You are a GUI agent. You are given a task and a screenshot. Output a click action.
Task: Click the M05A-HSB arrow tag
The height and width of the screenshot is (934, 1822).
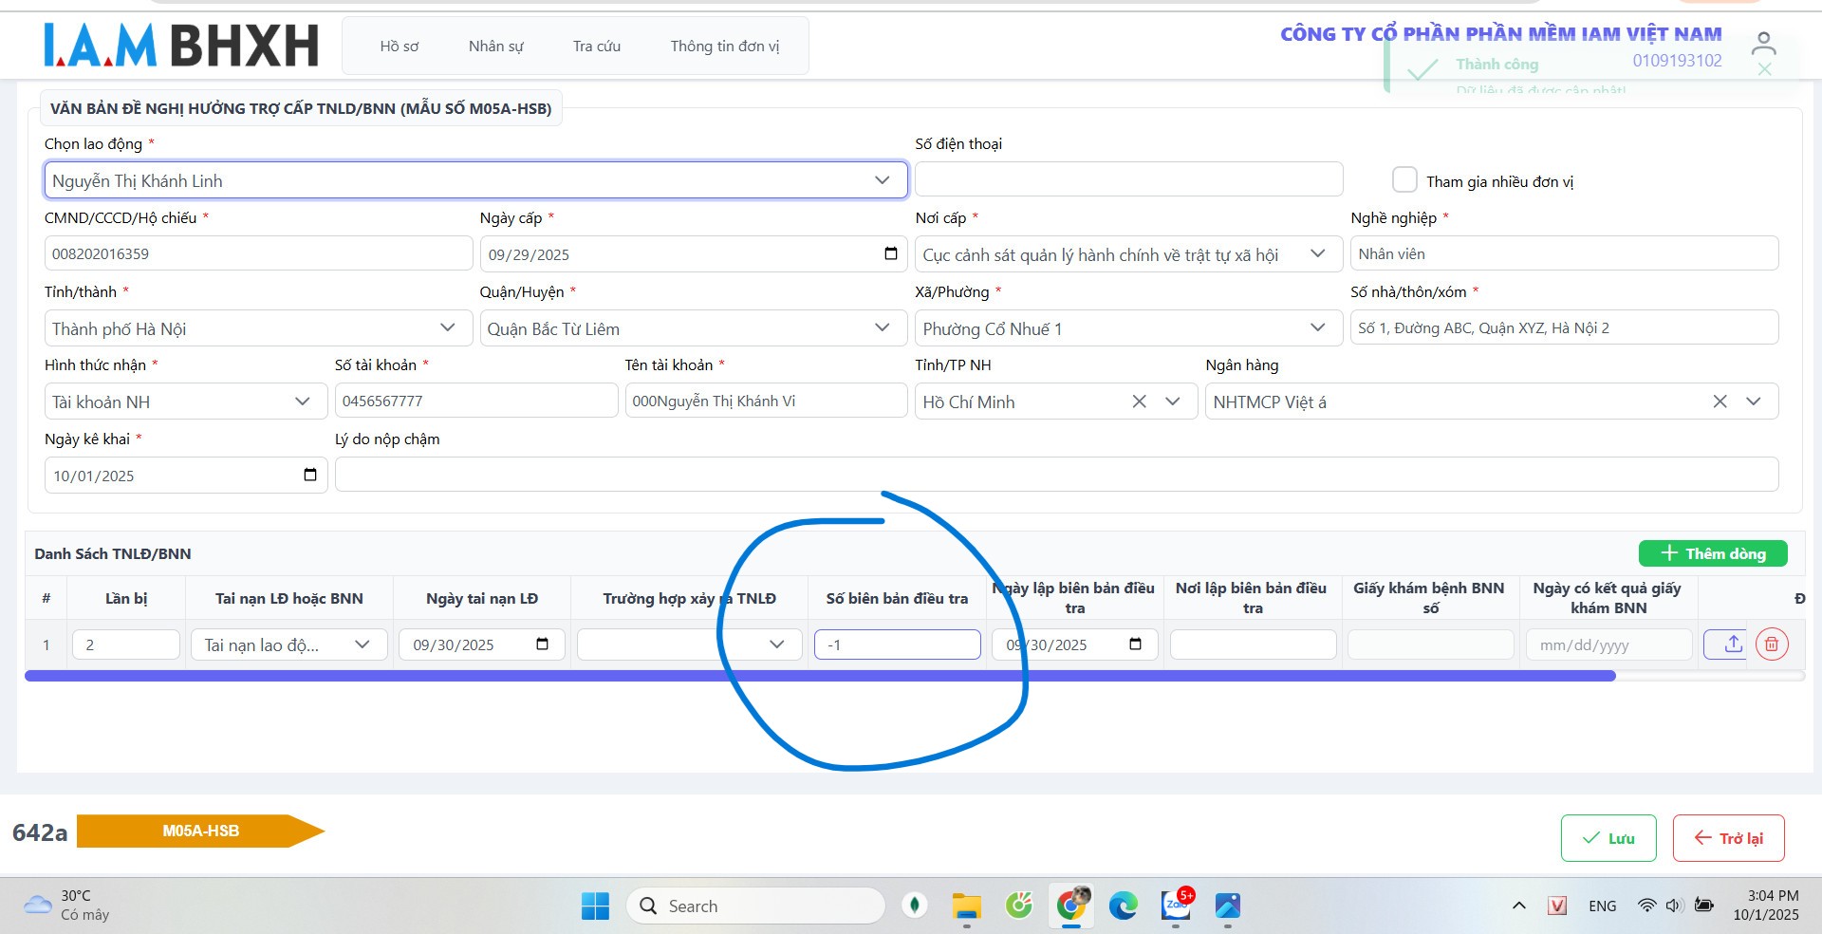coord(200,831)
